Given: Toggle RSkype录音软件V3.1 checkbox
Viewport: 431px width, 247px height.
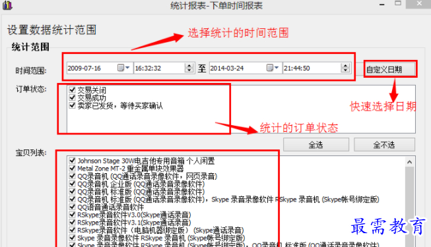Looking at the screenshot, I should coord(73,222).
